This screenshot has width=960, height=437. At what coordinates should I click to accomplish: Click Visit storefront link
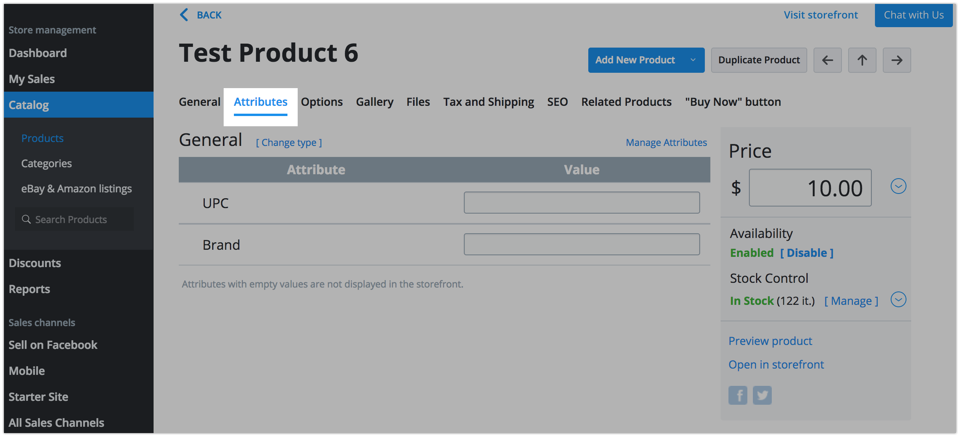pos(821,15)
